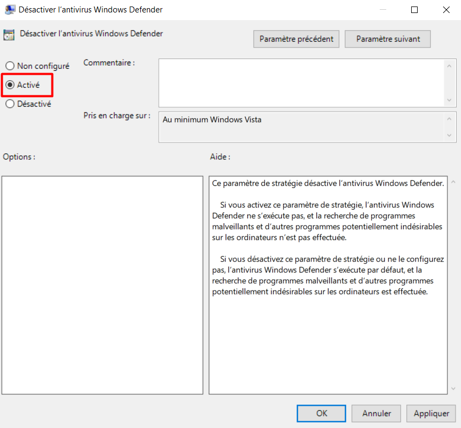The width and height of the screenshot is (461, 428).
Task: Click the "Paramètre précédent" button
Action: click(296, 38)
